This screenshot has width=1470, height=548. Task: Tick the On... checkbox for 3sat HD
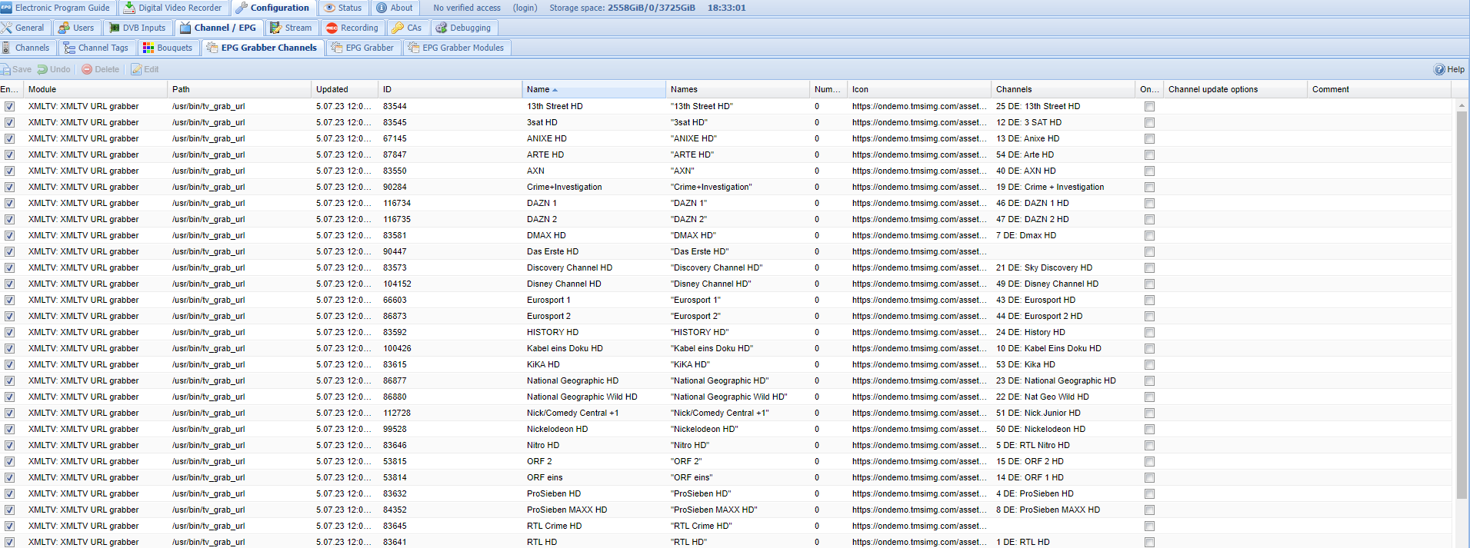(1149, 123)
